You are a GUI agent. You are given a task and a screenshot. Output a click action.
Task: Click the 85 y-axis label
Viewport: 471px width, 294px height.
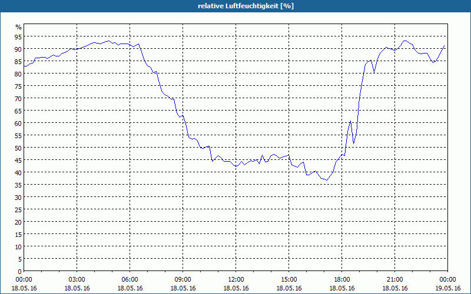[18, 62]
